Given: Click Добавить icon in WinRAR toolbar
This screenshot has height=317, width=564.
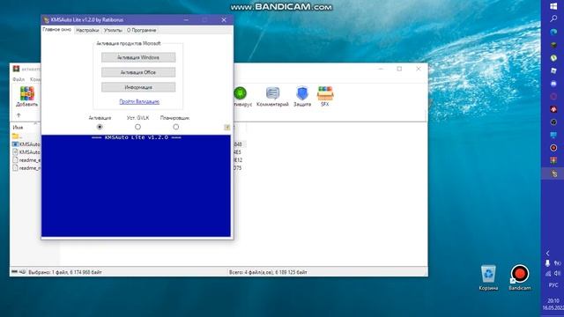Looking at the screenshot, I should click(x=27, y=96).
